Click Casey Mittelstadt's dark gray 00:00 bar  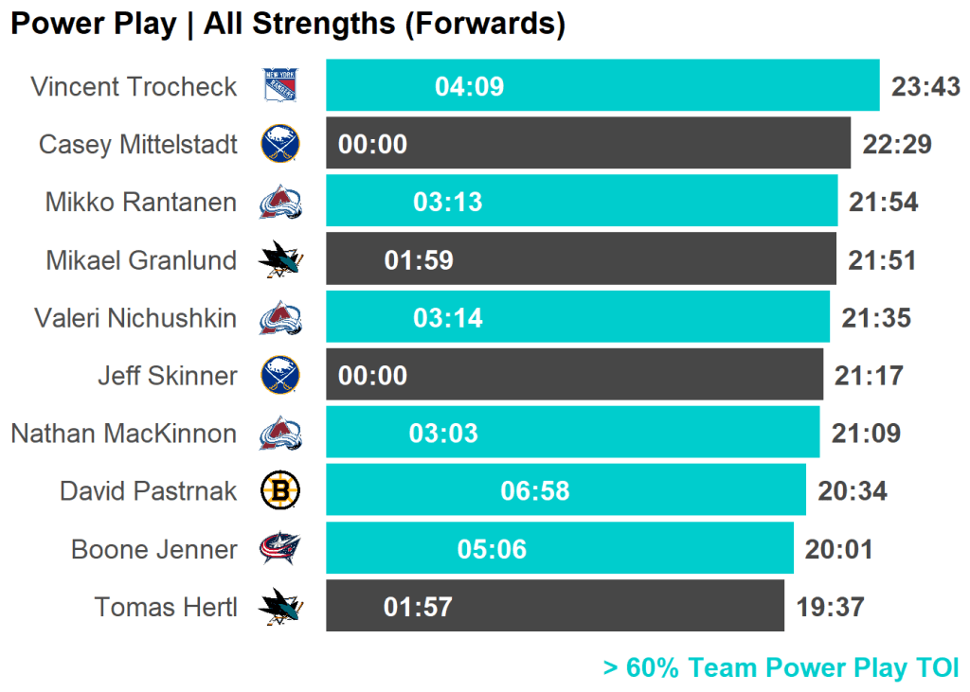[587, 144]
